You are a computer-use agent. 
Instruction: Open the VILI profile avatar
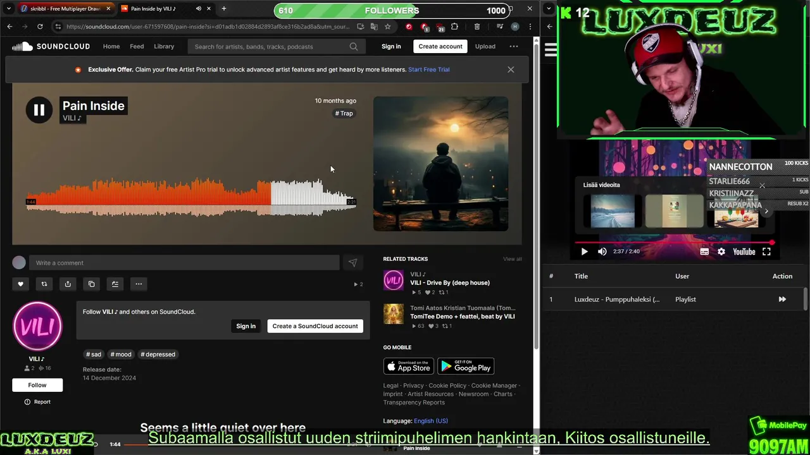click(x=37, y=326)
